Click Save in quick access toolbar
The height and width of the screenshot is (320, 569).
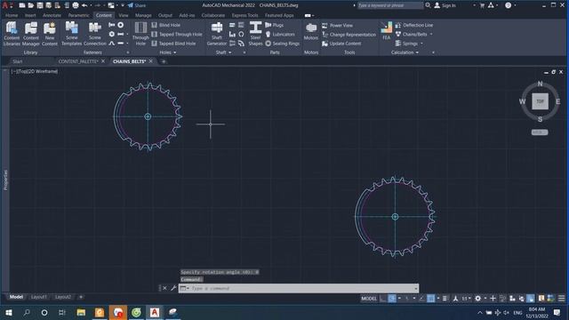[x=40, y=5]
